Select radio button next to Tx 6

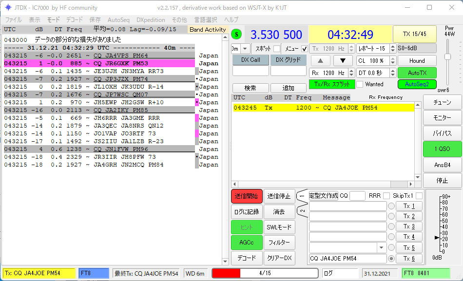[391, 259]
